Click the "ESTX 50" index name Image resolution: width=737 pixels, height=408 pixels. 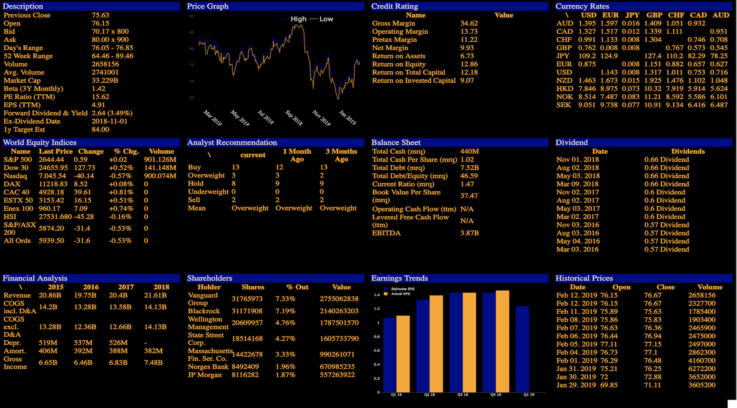[x=18, y=200]
